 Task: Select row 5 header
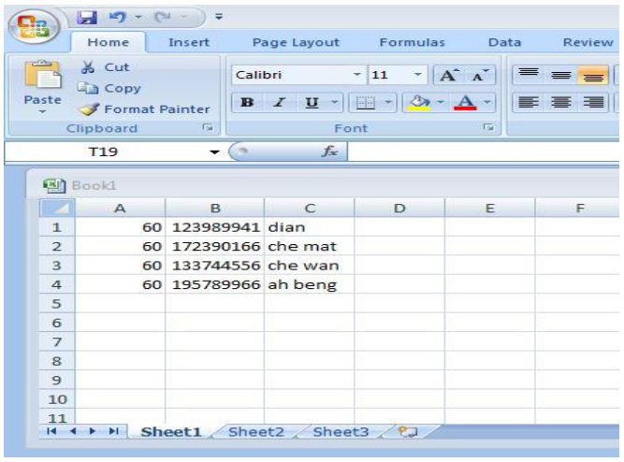[57, 304]
